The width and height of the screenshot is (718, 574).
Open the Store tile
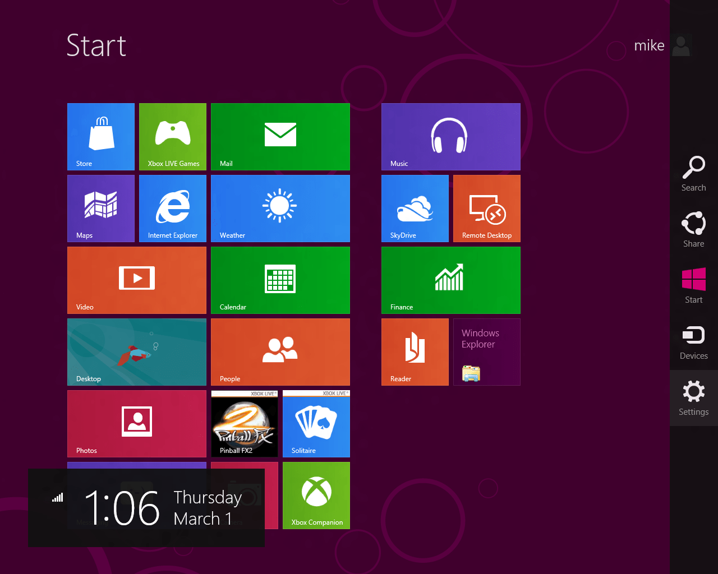101,137
